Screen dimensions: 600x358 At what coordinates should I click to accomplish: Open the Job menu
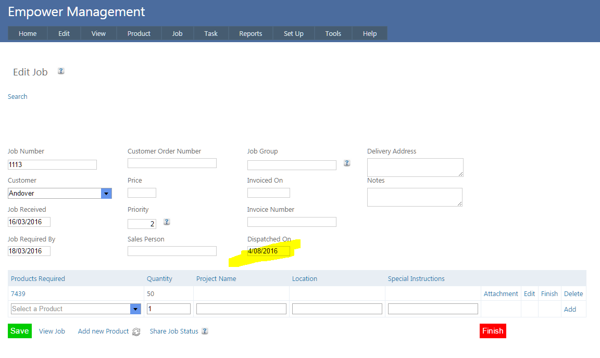tap(177, 33)
